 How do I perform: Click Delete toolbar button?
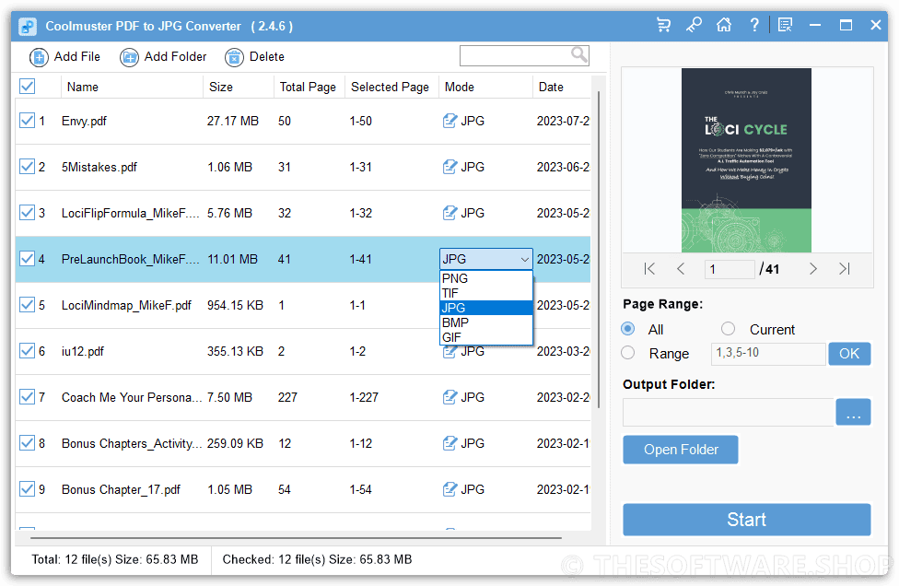point(254,57)
